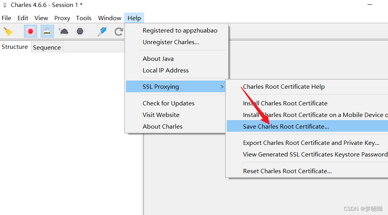Select Local IP Address entry
The image size is (388, 215).
pyautogui.click(x=176, y=70)
